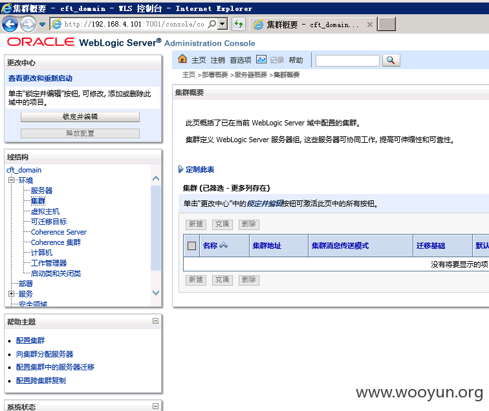Click lower 删除 button below table
Screen dimensions: 489x411
(249, 280)
